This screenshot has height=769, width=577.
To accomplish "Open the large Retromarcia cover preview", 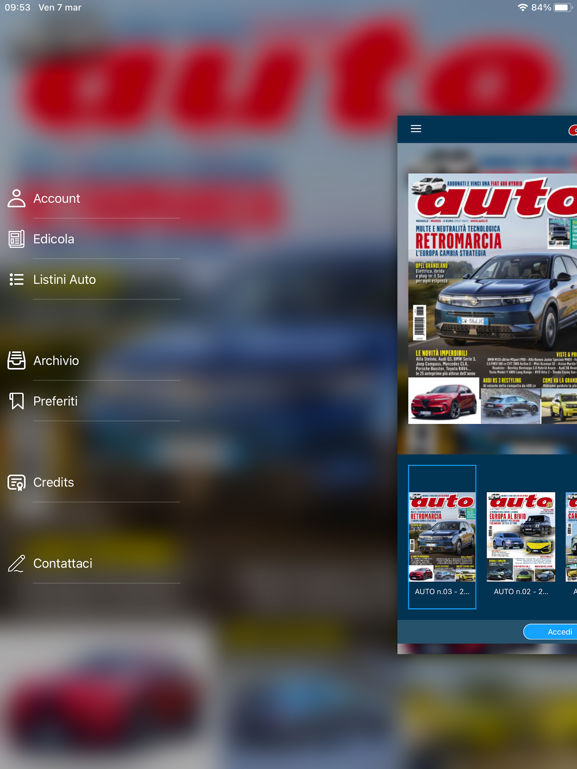I will click(492, 299).
